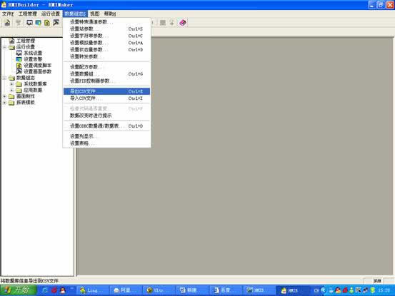Expand the 画面制作 tree node
This screenshot has width=395, height=296.
tap(4, 96)
